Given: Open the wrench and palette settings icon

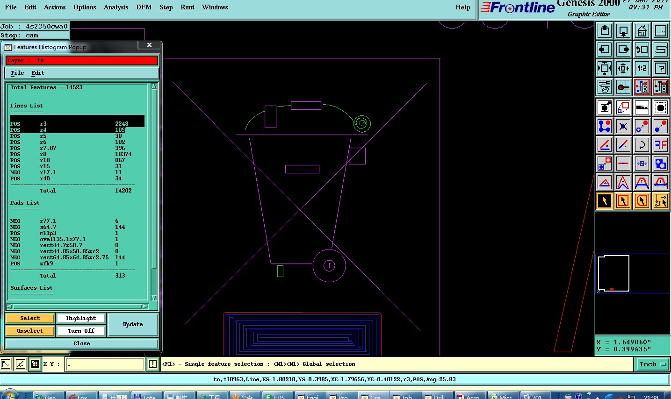Looking at the screenshot, I should click(x=605, y=87).
